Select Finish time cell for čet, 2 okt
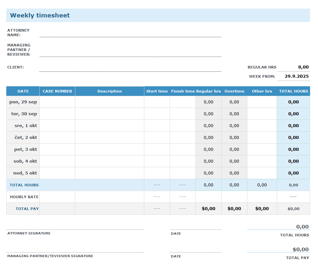The image size is (318, 268). (183, 138)
